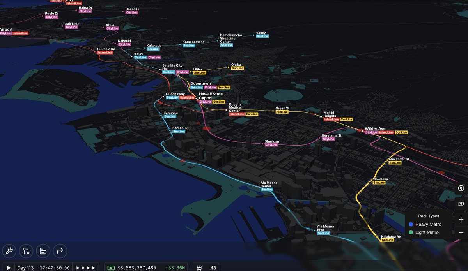The image size is (468, 271).
Task: Click the Queensway station dot
Action: pyautogui.click(x=163, y=97)
